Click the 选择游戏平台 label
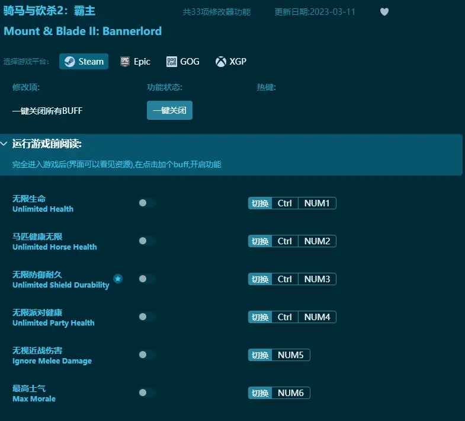The width and height of the screenshot is (465, 421). 26,62
